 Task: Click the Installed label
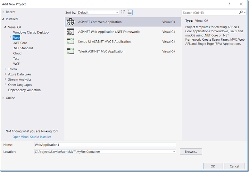pos(12,19)
